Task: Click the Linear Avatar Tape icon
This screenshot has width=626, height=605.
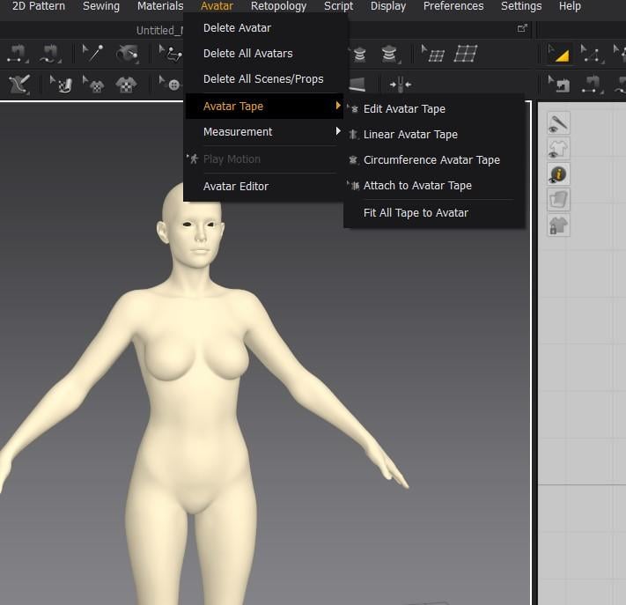Action: point(353,135)
